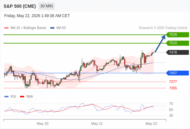Click the 7478 current price tag
Image resolution: width=190 pixels, height=129 pixels.
[177, 53]
